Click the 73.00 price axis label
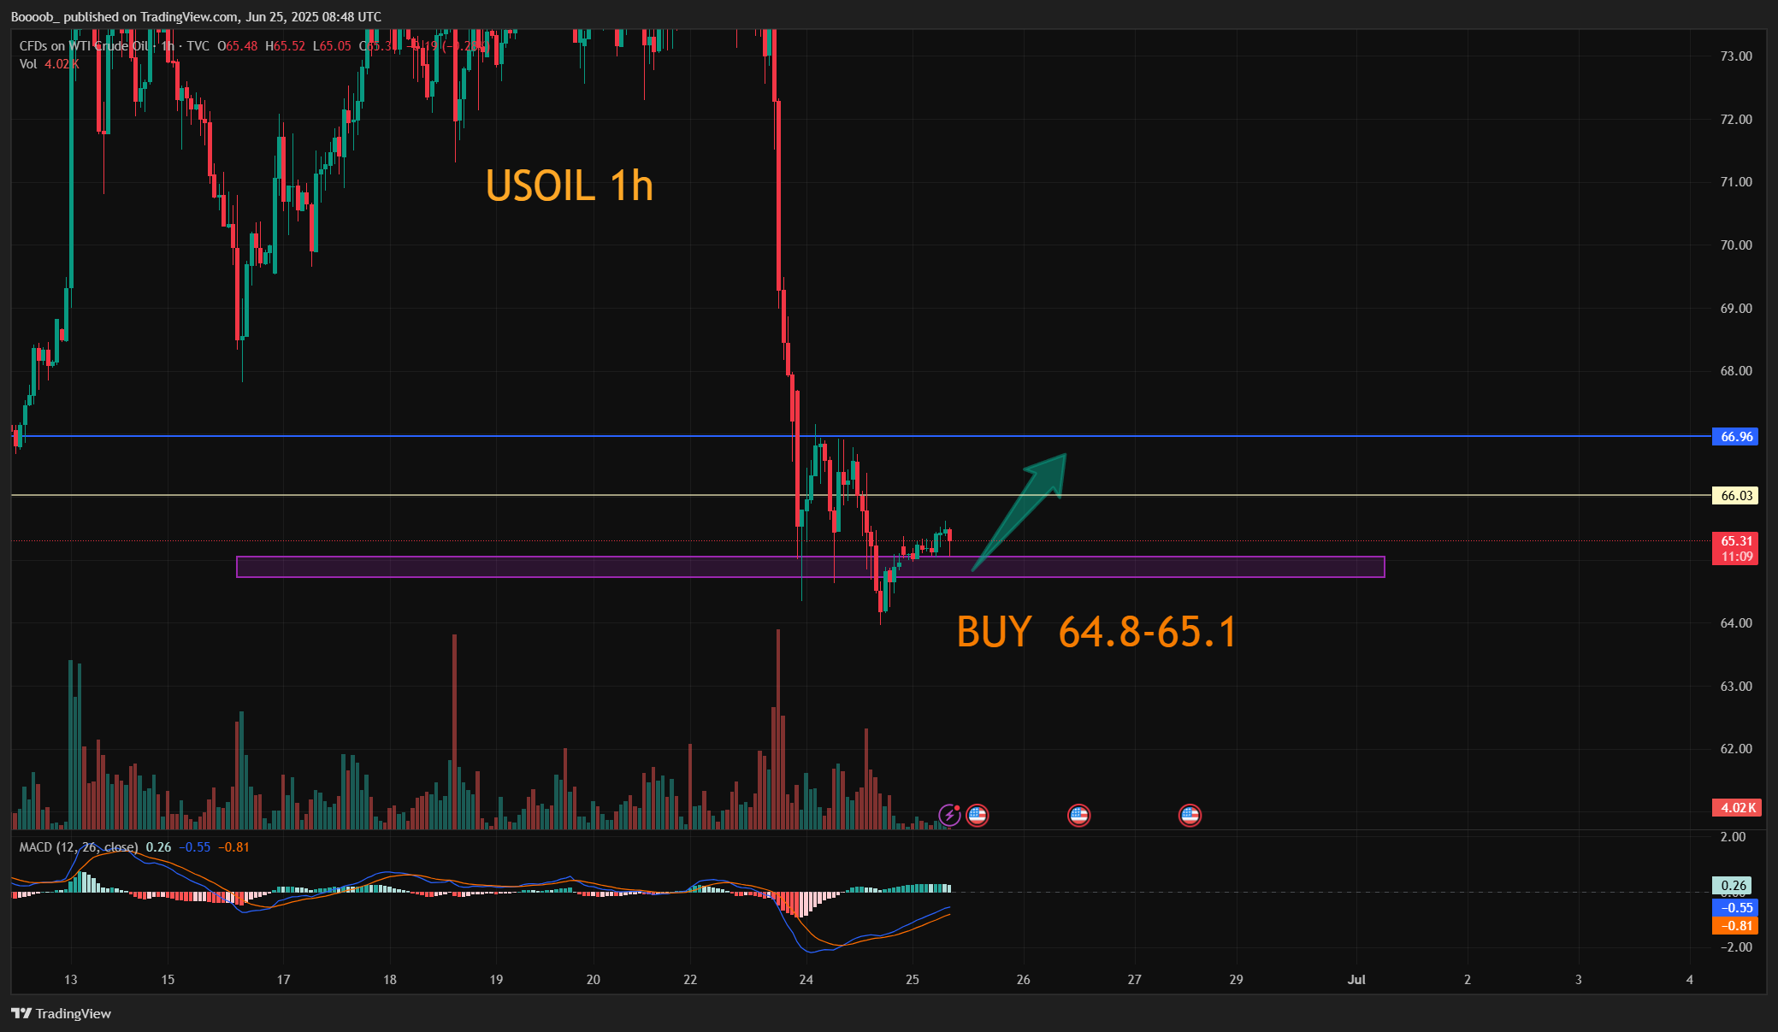 click(x=1736, y=56)
